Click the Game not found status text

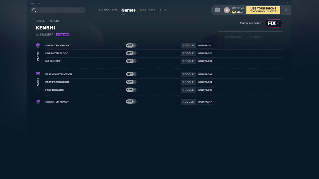[x=251, y=23]
